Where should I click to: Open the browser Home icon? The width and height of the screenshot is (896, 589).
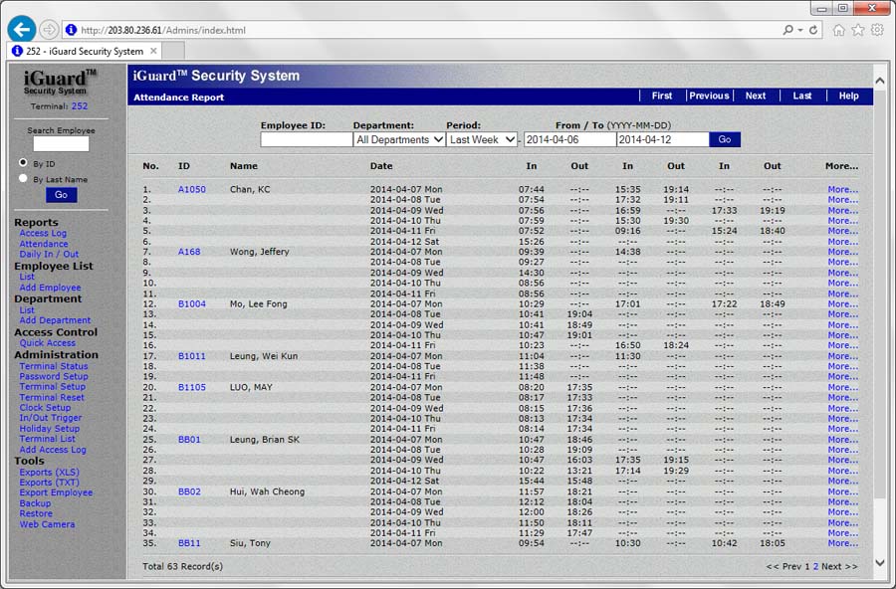[838, 30]
